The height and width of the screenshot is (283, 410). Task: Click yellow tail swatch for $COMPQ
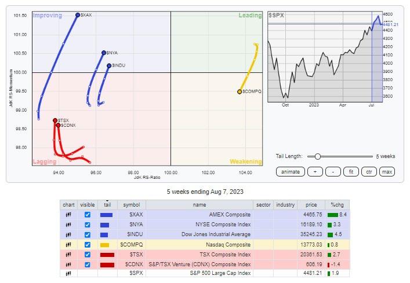pos(104,245)
